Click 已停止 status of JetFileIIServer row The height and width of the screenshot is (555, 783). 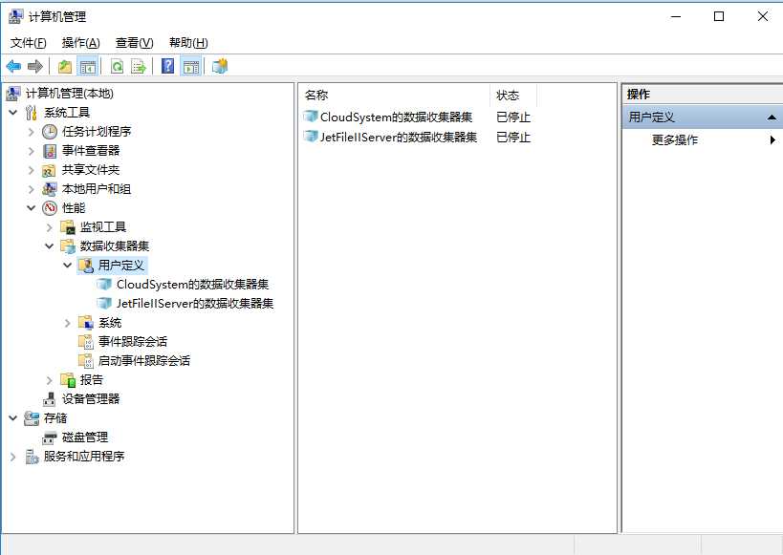click(x=513, y=137)
